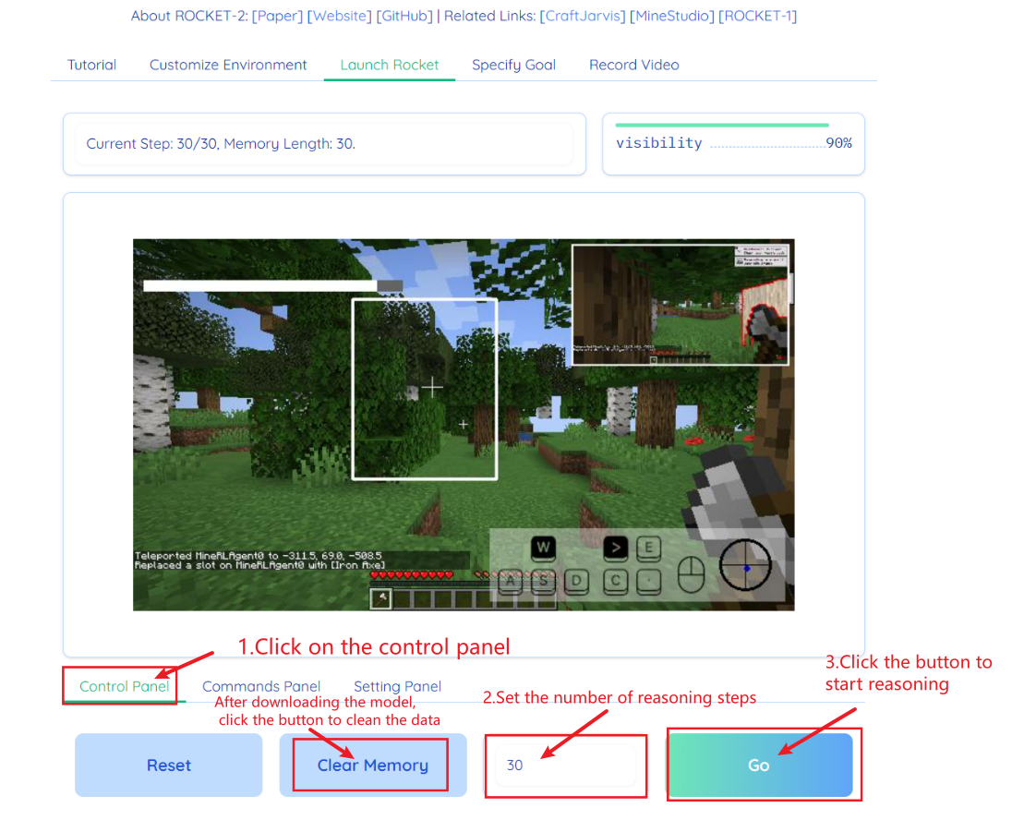Select the Control Panel tab

[124, 686]
